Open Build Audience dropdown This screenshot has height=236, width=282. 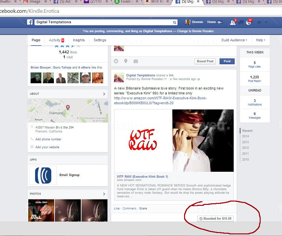pos(234,40)
